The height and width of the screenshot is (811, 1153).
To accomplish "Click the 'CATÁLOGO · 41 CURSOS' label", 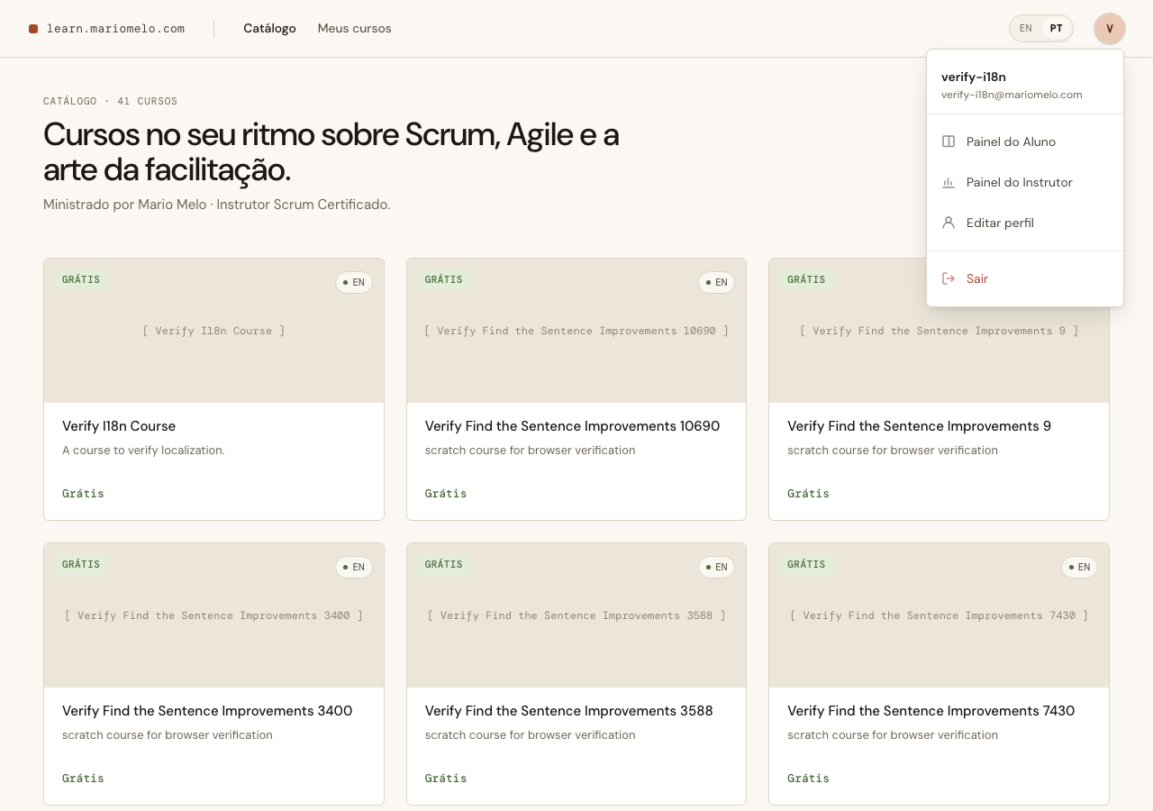I will 110,102.
